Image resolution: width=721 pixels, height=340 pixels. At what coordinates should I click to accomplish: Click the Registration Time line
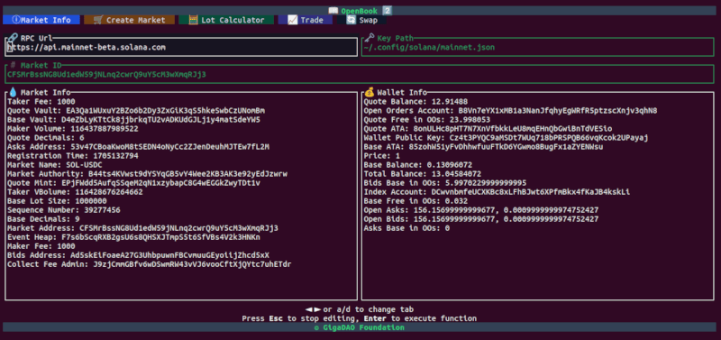(x=73, y=156)
